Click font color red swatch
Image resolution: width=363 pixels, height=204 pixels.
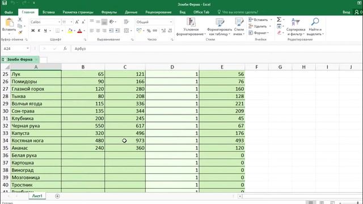coord(79,31)
